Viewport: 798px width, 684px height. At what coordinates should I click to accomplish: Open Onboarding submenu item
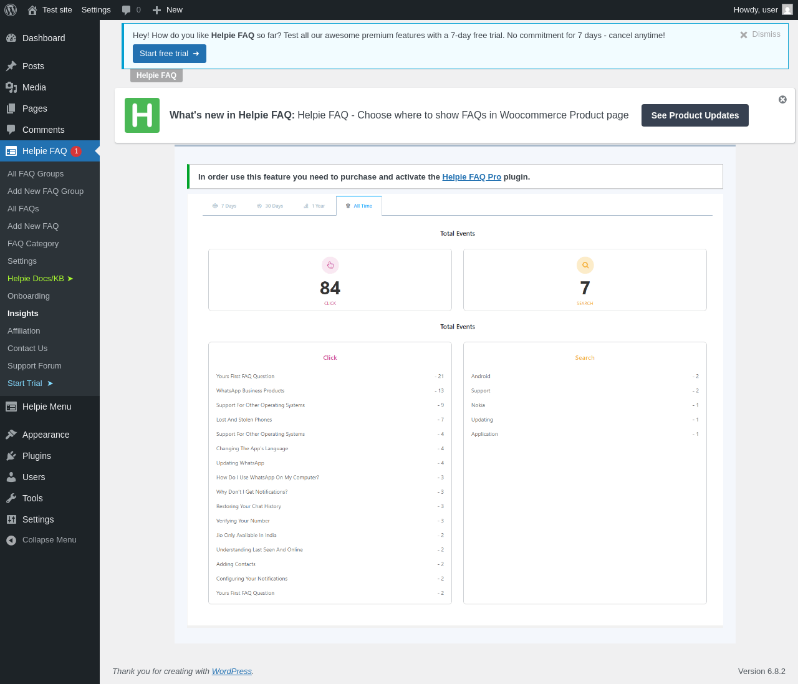coord(29,296)
